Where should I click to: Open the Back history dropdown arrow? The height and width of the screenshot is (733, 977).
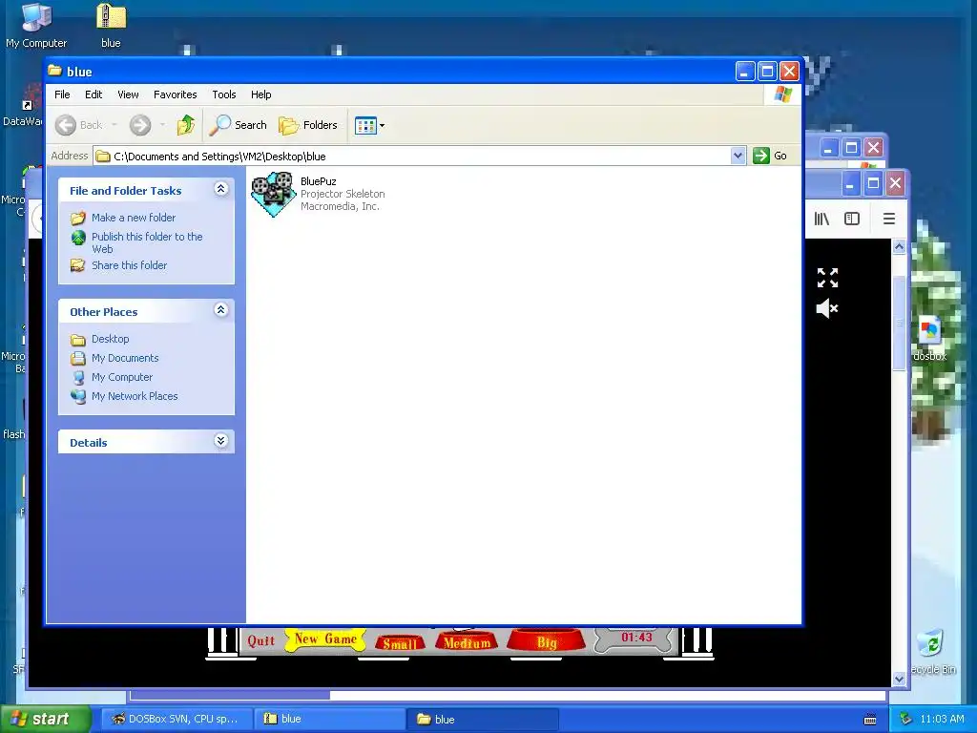[x=114, y=125]
